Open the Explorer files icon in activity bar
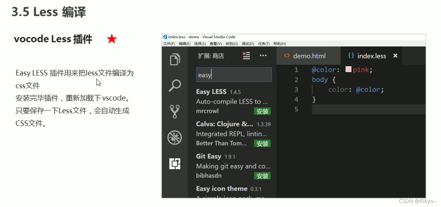Viewport: 441px width, 207px height. (175, 59)
